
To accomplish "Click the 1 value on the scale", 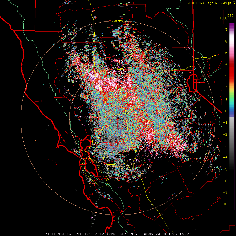I will point(226,99).
